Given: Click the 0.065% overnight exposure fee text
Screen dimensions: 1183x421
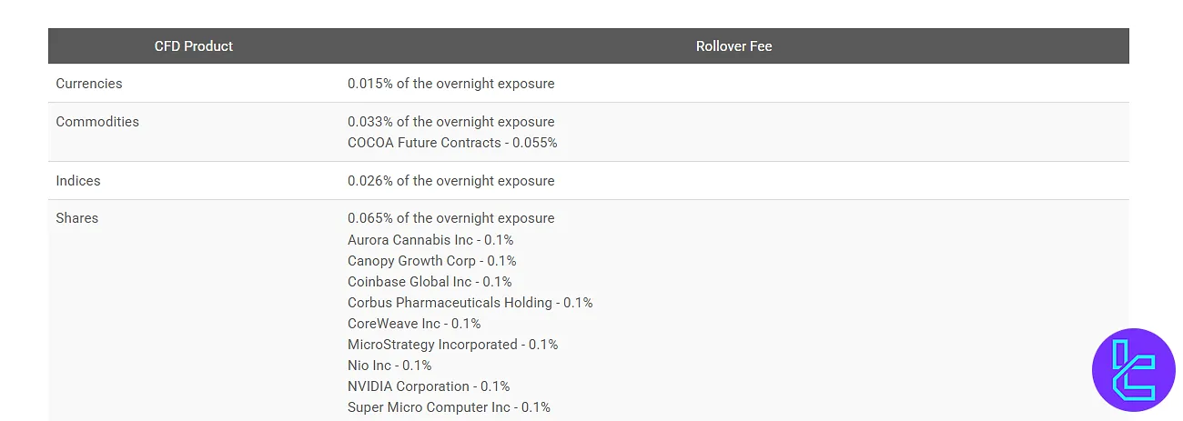Looking at the screenshot, I should [450, 218].
